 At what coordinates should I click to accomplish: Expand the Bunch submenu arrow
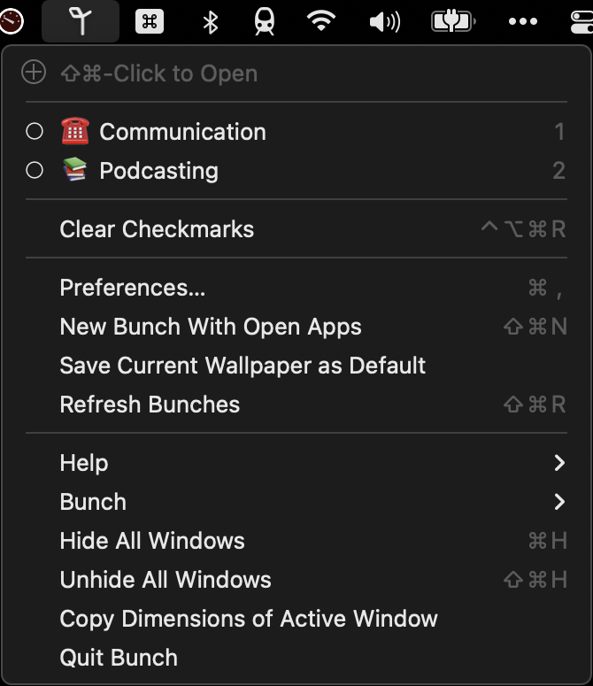[x=559, y=501]
